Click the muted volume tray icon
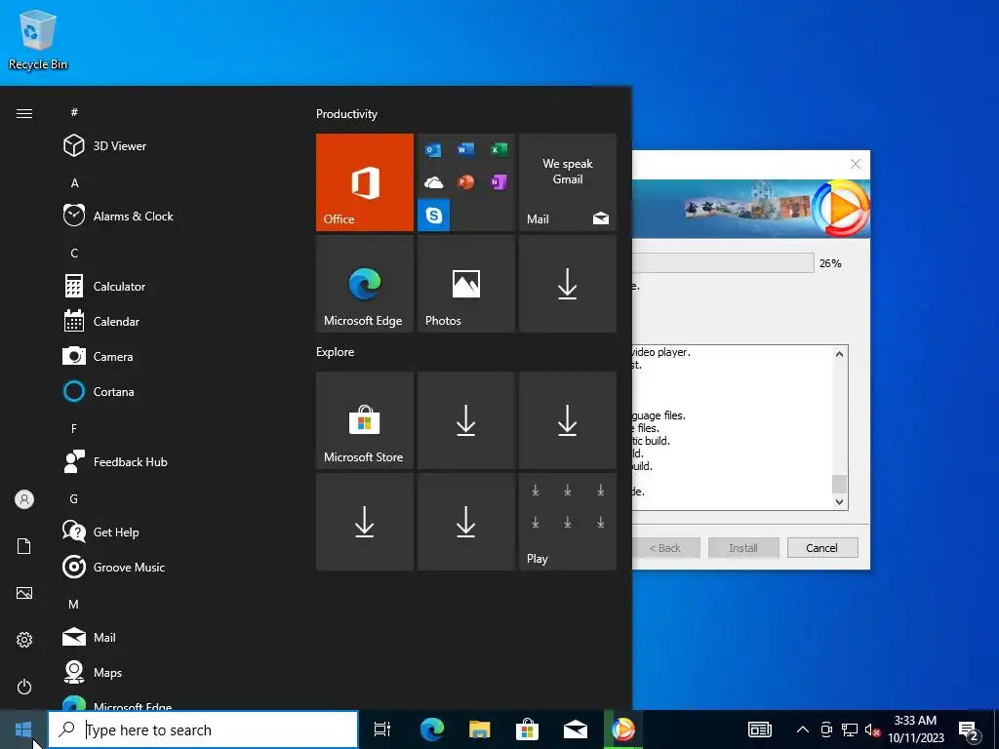 click(x=872, y=729)
